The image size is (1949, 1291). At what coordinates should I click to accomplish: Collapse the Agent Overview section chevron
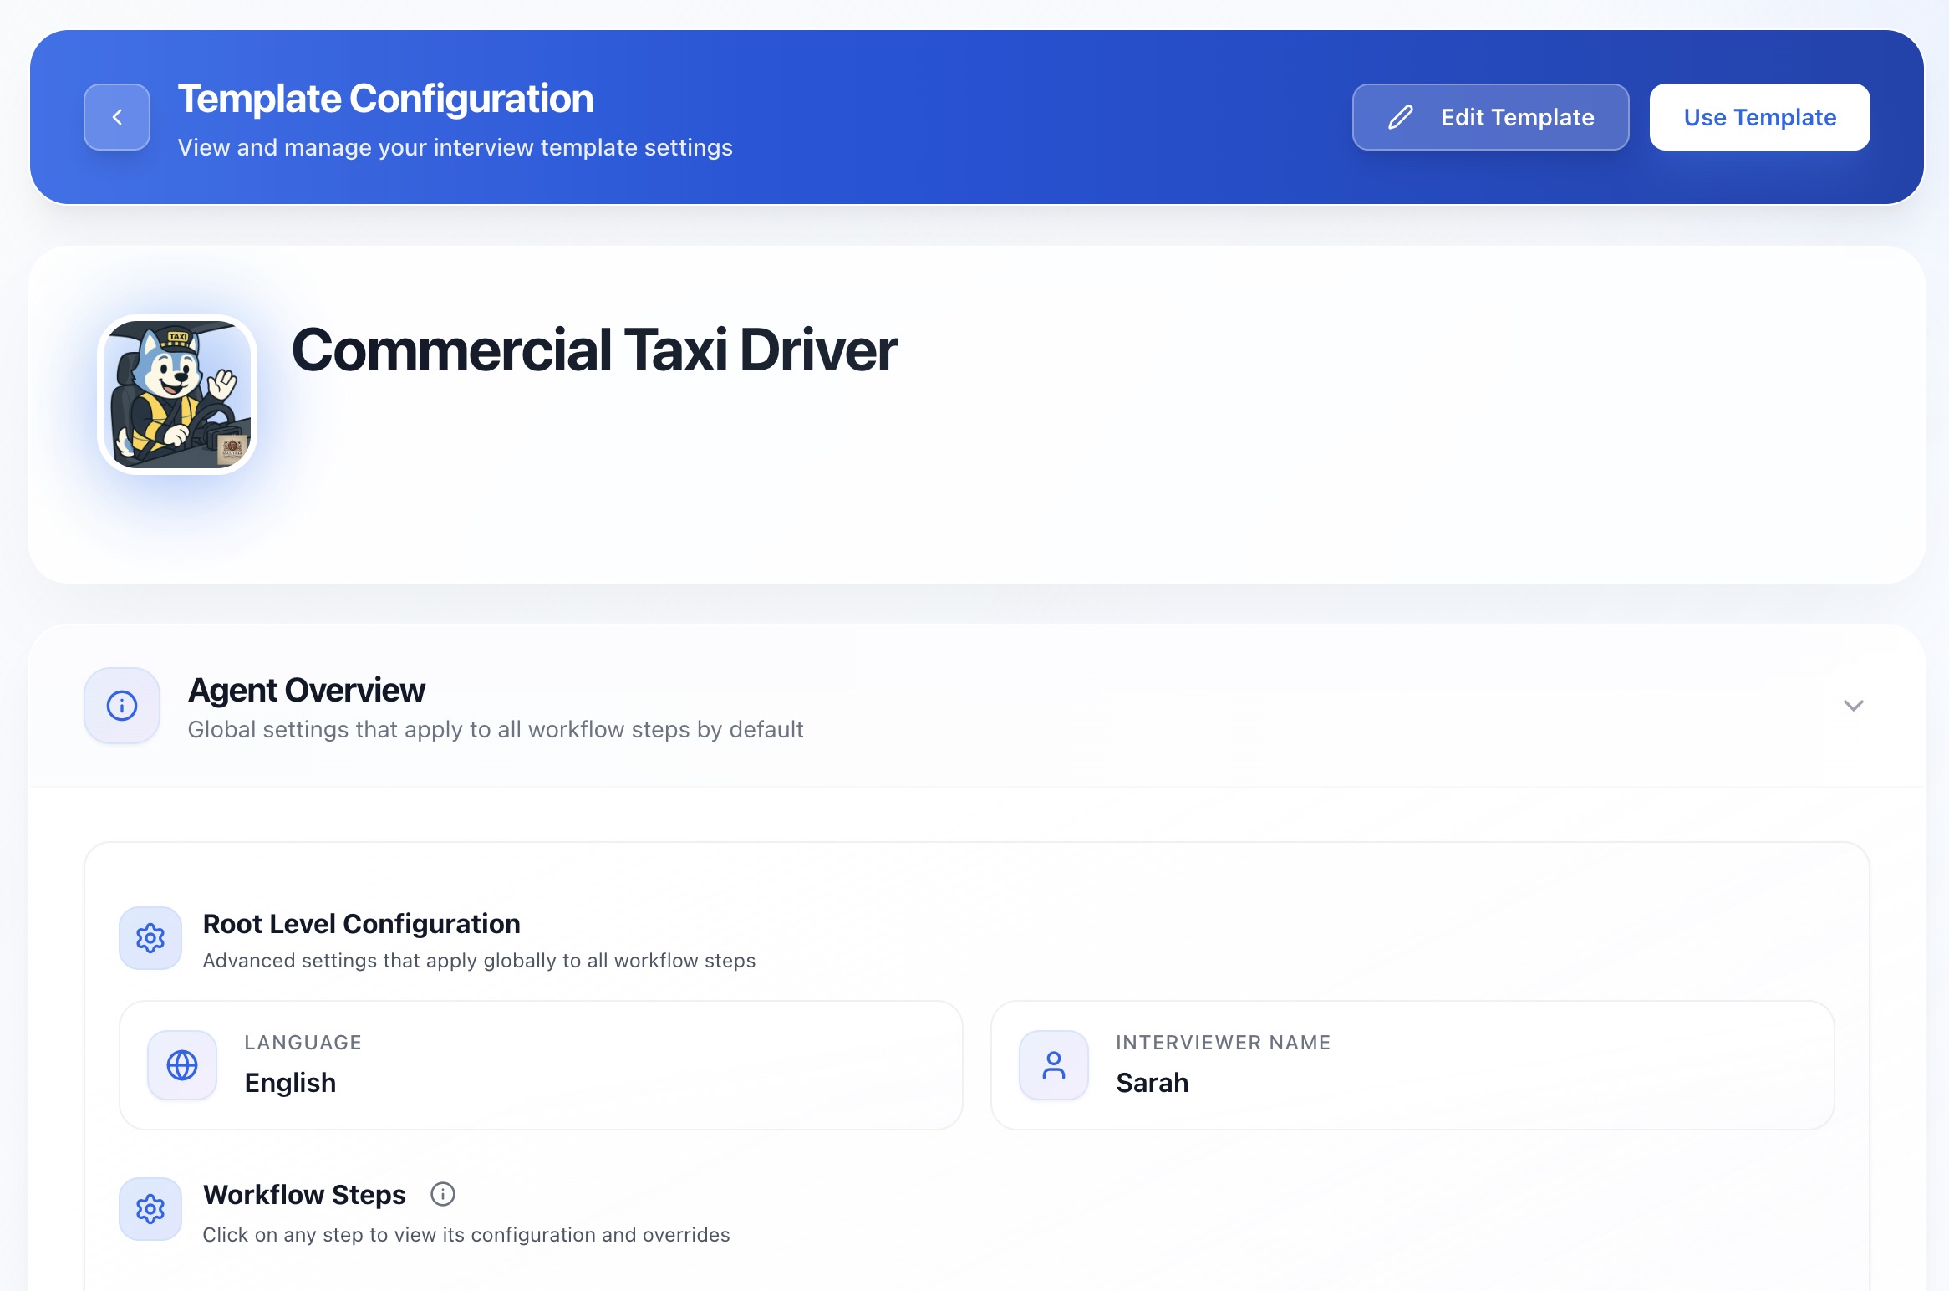pyautogui.click(x=1853, y=706)
